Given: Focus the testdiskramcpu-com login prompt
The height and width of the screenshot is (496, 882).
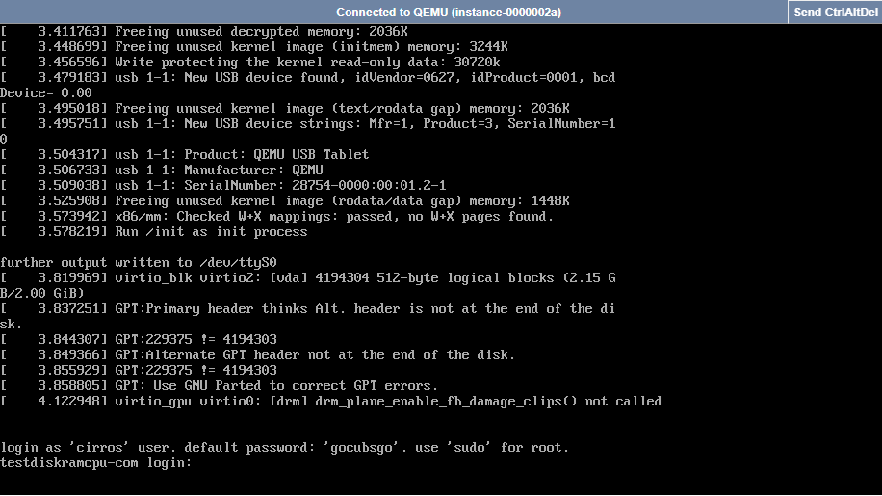Looking at the screenshot, I should click(x=96, y=463).
